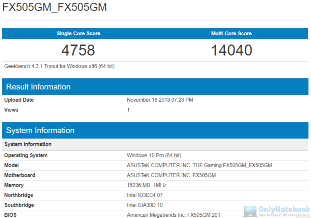Click the American Megatrends BIOS value
311x218 pixels.
click(174, 215)
